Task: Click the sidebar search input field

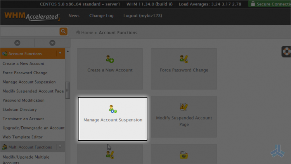Action: [29, 31]
